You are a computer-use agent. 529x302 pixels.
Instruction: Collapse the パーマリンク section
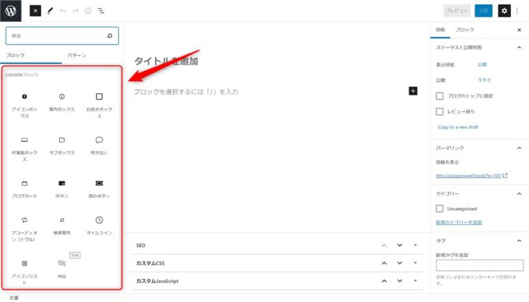519,147
